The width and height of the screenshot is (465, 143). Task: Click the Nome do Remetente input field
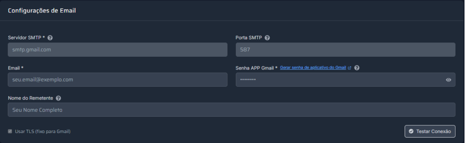point(231,110)
